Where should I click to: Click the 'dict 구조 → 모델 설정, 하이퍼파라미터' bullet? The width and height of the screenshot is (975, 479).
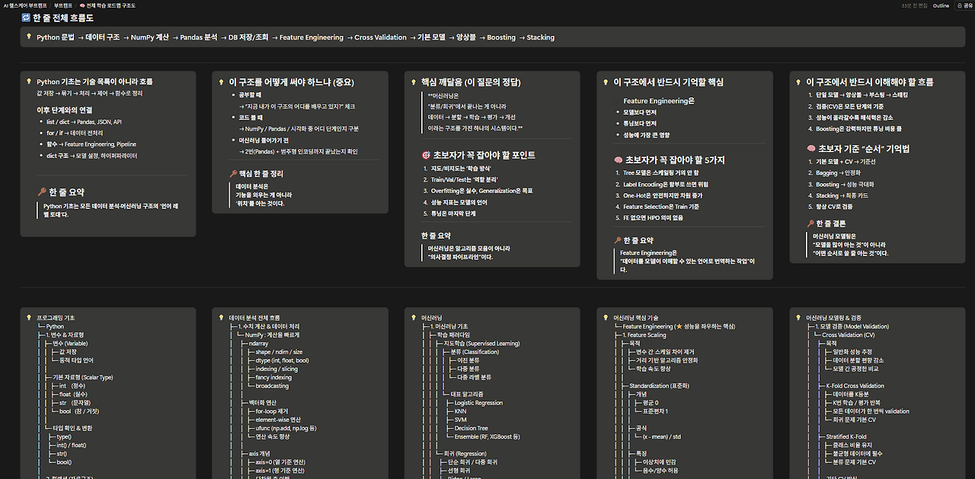click(91, 156)
